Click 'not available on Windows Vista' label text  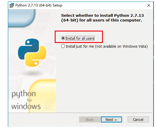(x=121, y=46)
